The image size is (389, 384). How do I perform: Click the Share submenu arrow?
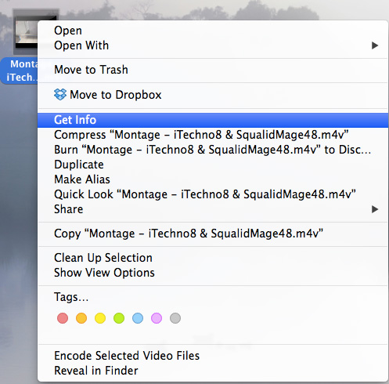[375, 209]
